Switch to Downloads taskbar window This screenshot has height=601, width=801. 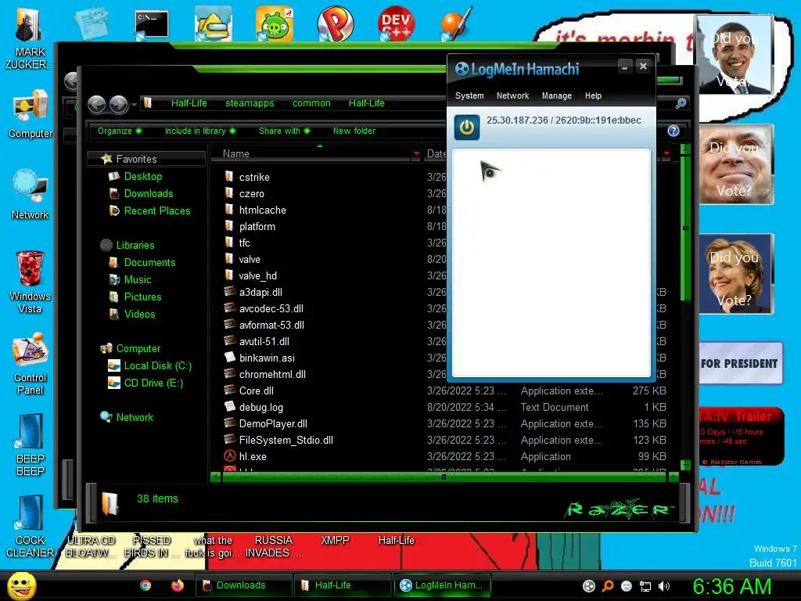tap(243, 585)
